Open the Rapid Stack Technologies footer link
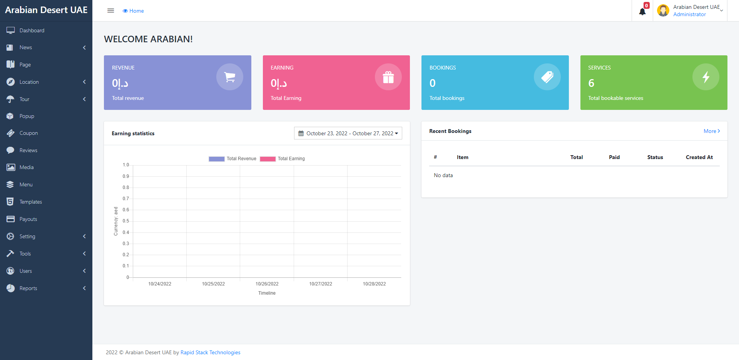Screen dimensions: 739x360 click(x=210, y=352)
